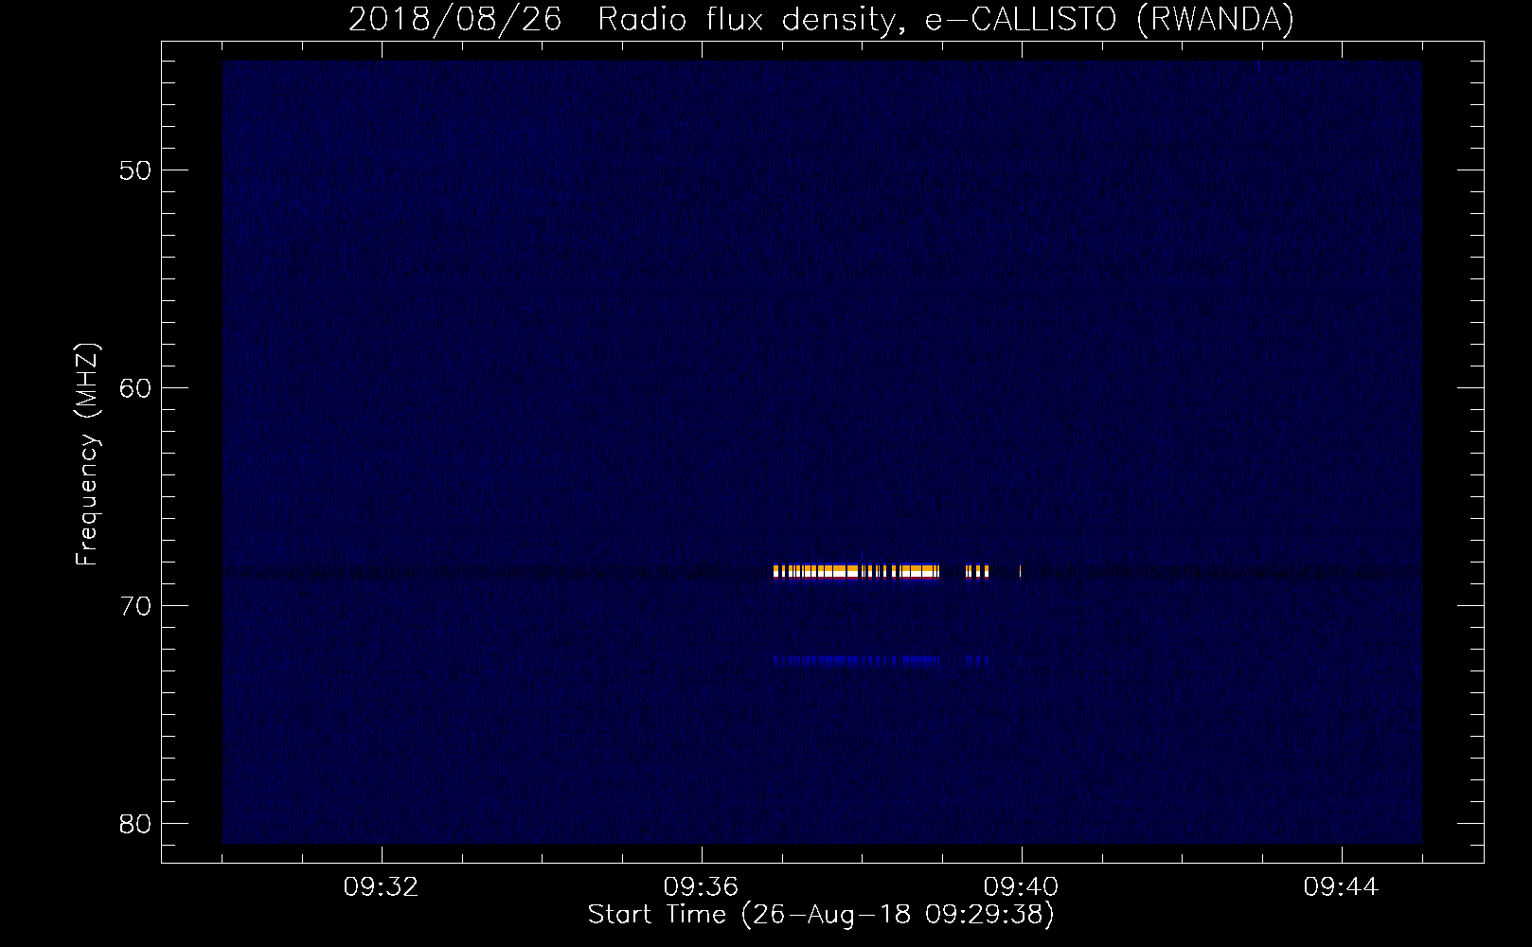The height and width of the screenshot is (947, 1532).
Task: Click the Start Time axis label
Action: pos(821,915)
